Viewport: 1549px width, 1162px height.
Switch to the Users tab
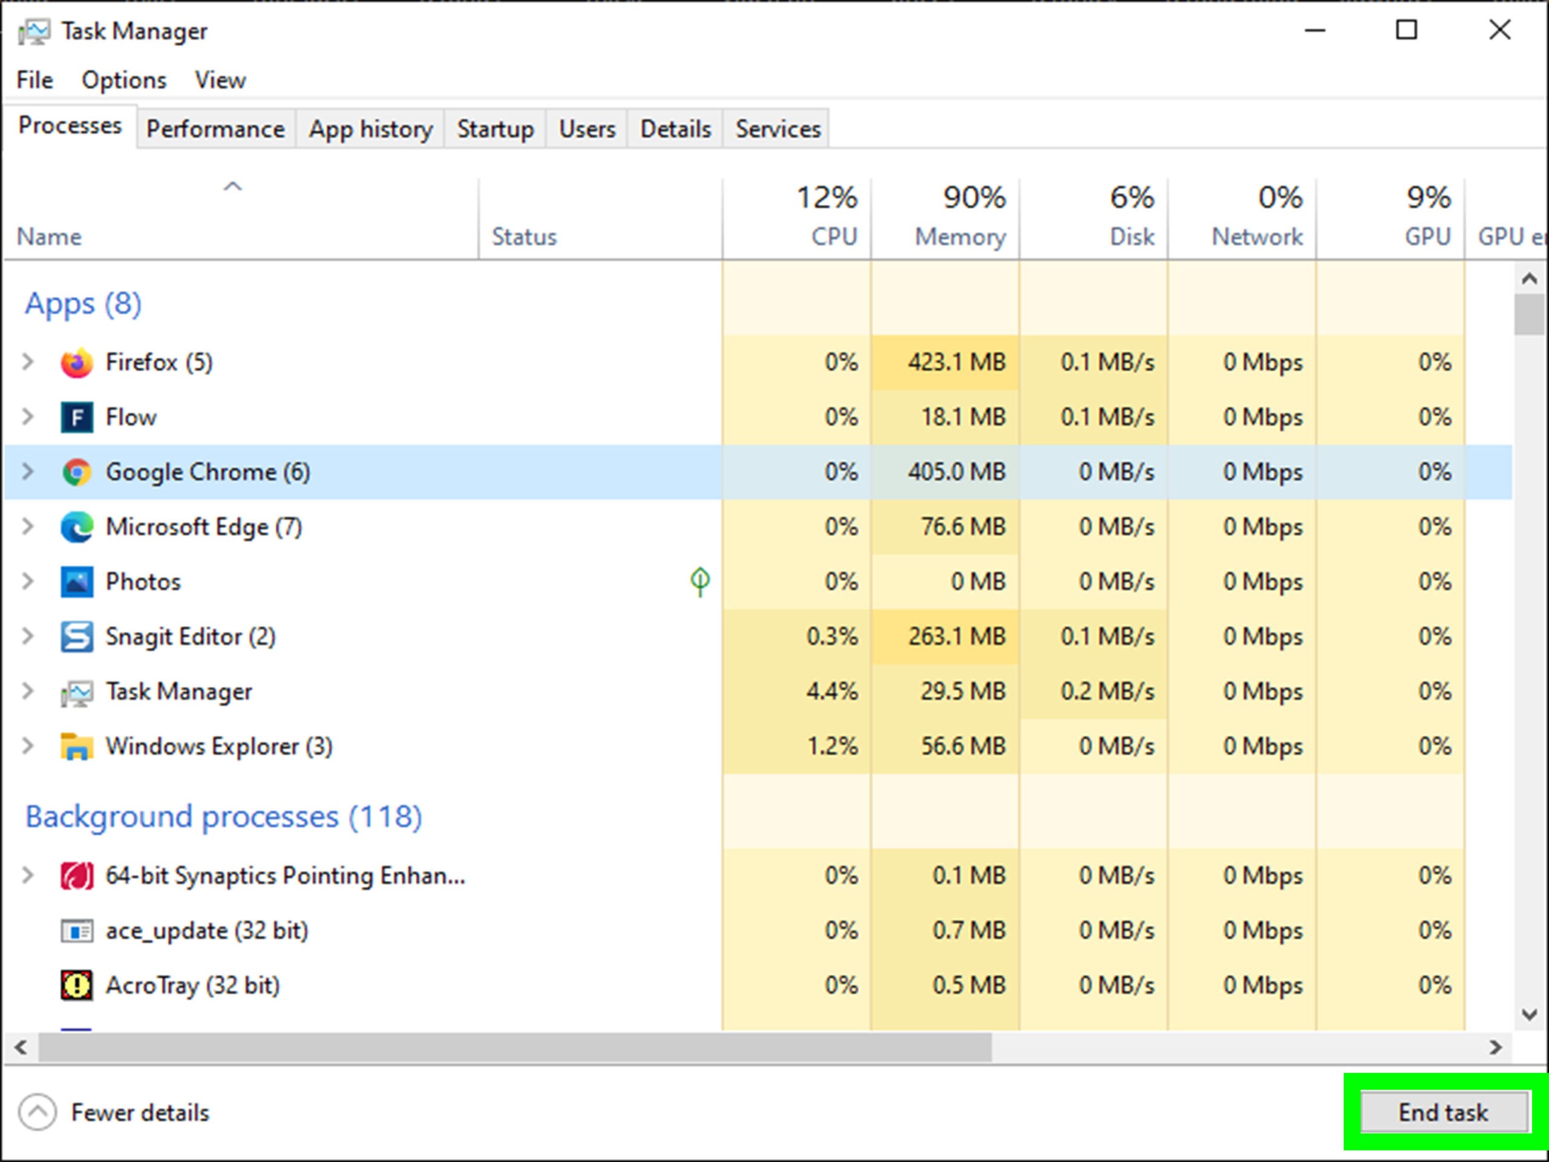pyautogui.click(x=587, y=129)
